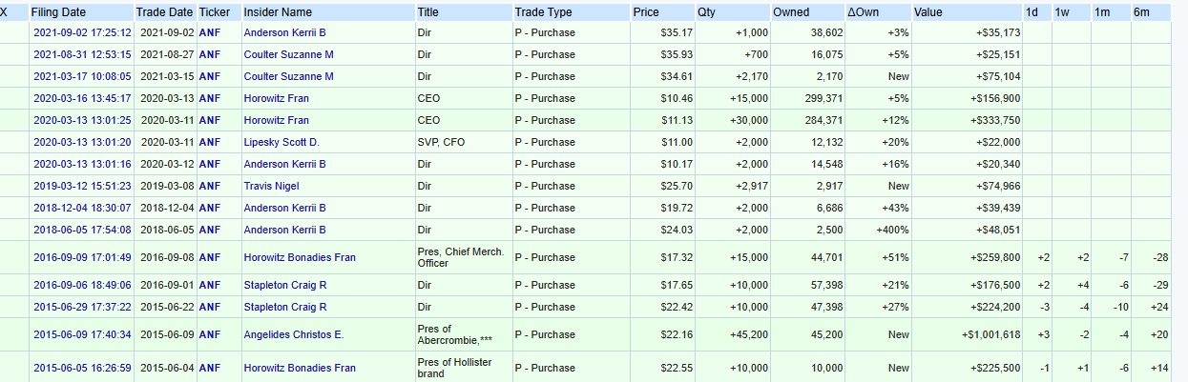Sort by Price column header

point(646,12)
